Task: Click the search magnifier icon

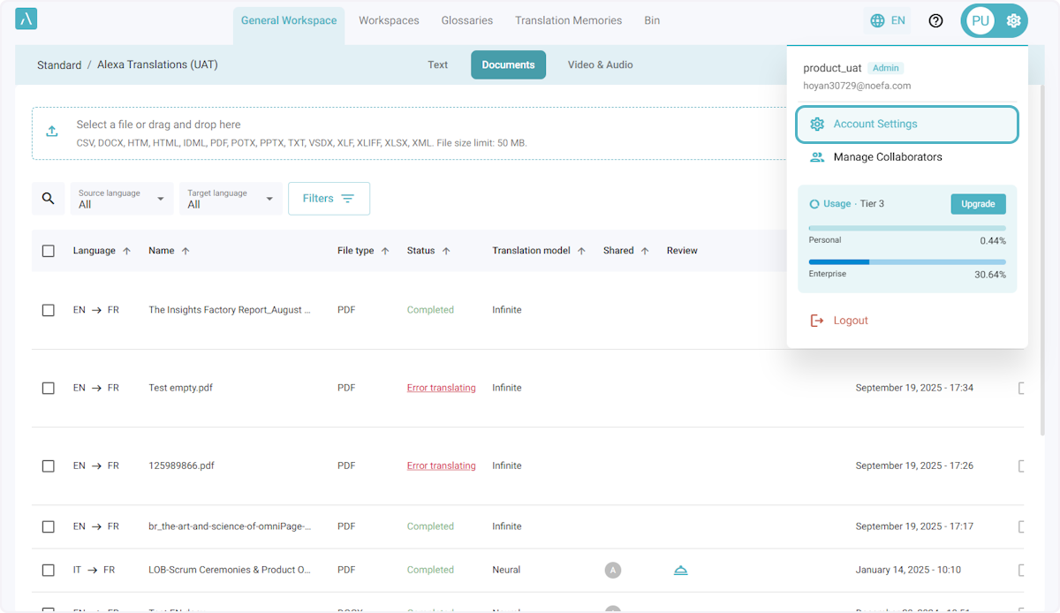Action: pos(49,199)
